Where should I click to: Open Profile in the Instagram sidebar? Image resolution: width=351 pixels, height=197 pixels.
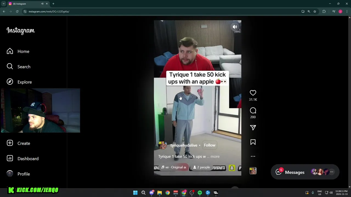(x=18, y=174)
